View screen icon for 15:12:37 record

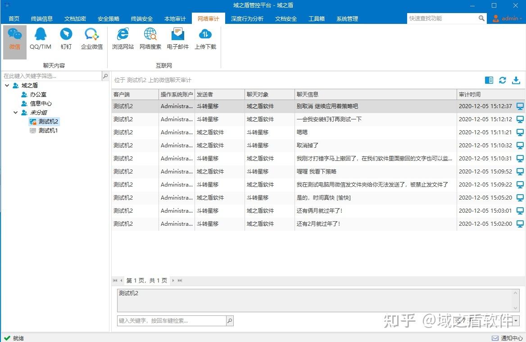point(520,106)
